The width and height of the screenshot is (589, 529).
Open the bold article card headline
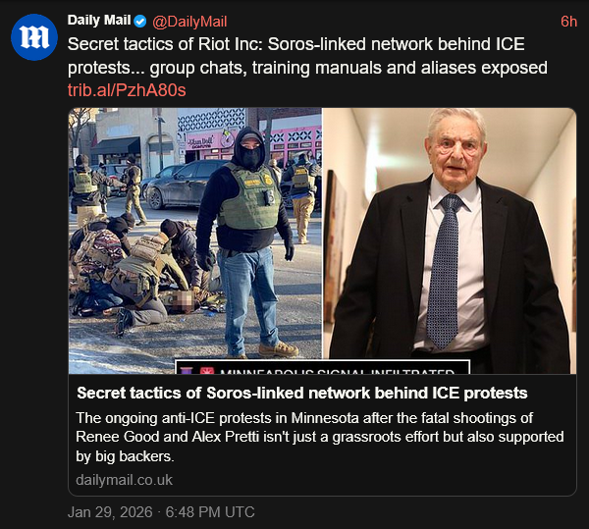pos(302,394)
